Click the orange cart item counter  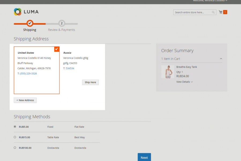[225, 12]
